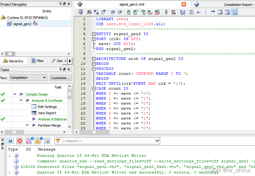Screen dimensions: 255x176
Task: Click the binoculars Find icon in editor toolbar
Action: pyautogui.click(x=89, y=12)
